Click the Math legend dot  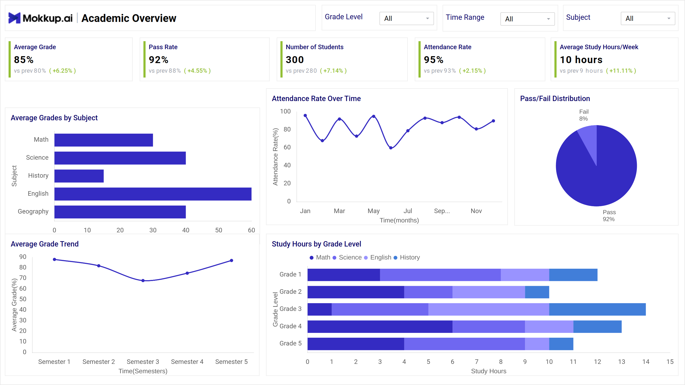[x=311, y=258]
